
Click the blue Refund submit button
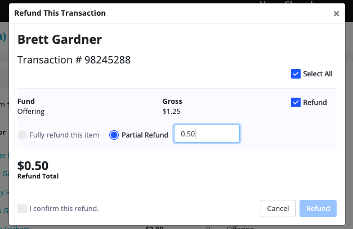point(318,208)
